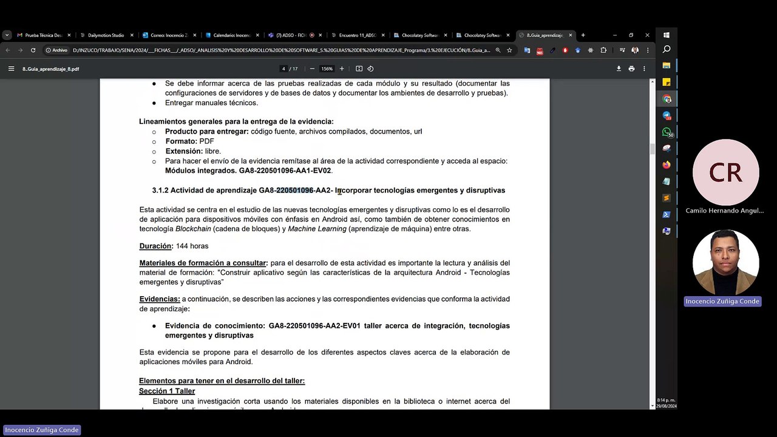Viewport: 777px width, 437px height.
Task: Click the PDF page number field
Action: click(x=283, y=69)
